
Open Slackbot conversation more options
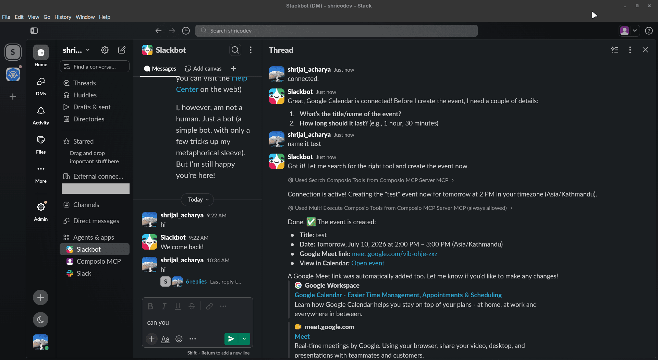251,50
